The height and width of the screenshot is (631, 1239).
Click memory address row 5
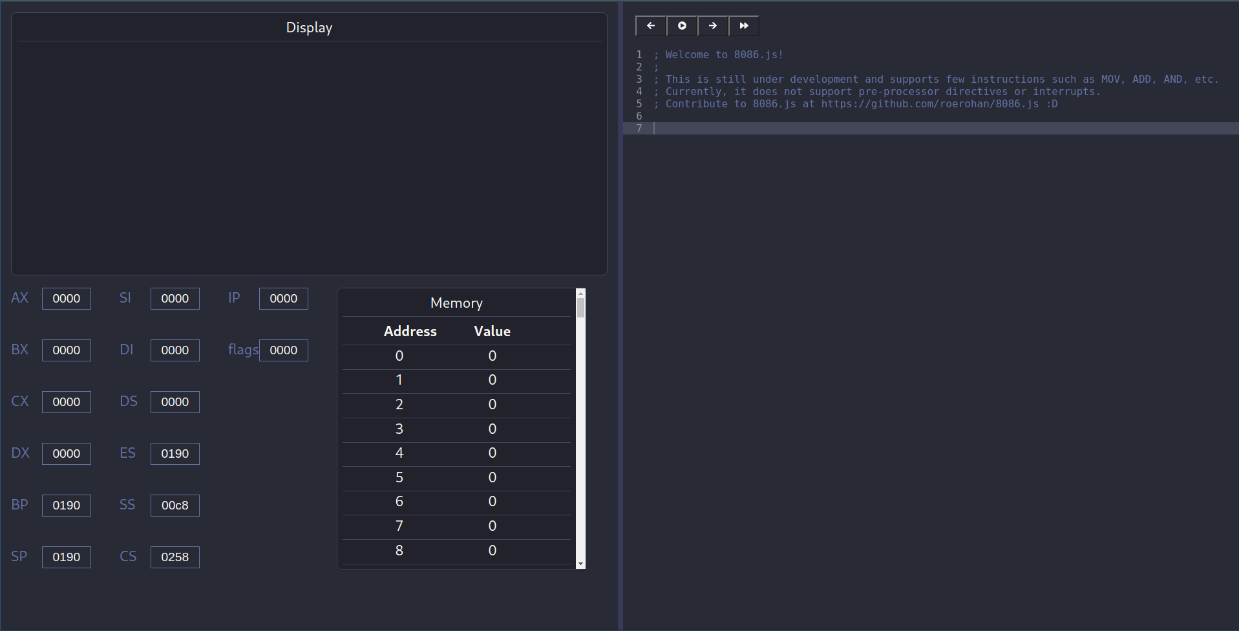tap(457, 478)
